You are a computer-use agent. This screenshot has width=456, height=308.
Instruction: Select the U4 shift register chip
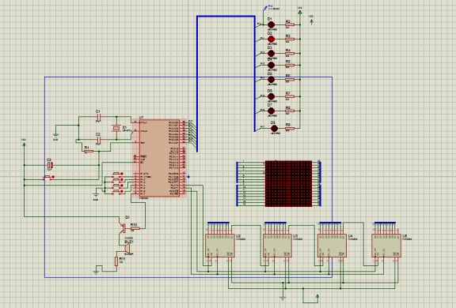(332, 246)
